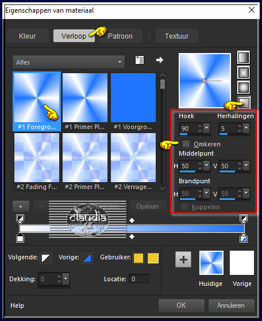Confirm with the OK button
This screenshot has width=262, height=321.
(182, 305)
